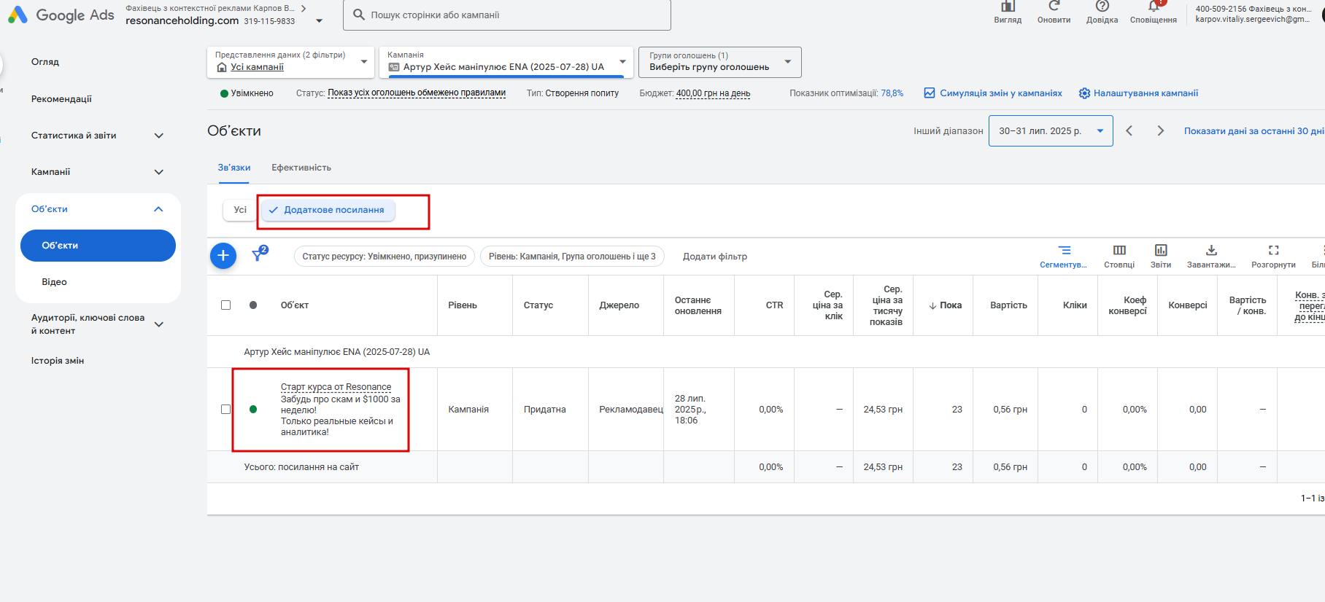
Task: Toggle the select-all header checkbox
Action: point(226,305)
